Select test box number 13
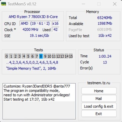The image size is (122, 122). [62, 56]
